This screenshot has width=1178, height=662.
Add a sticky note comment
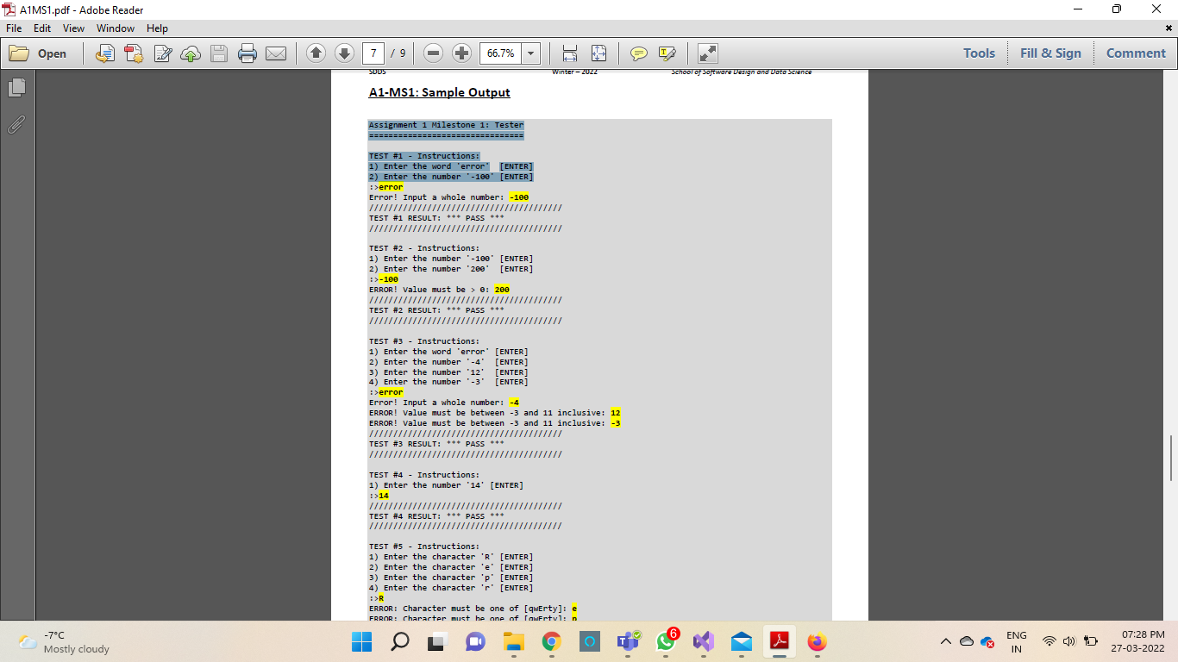tap(637, 53)
